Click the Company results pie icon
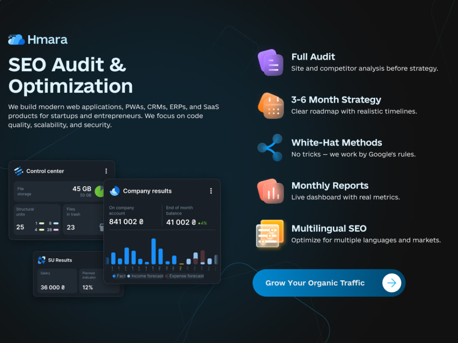 click(114, 191)
